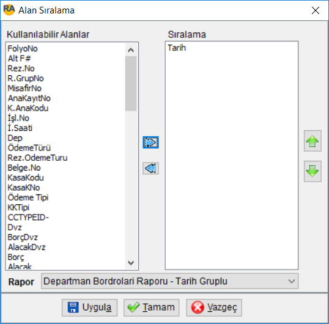Select Tarih in the Sıralama list
The height and width of the screenshot is (324, 329).
pyautogui.click(x=177, y=48)
